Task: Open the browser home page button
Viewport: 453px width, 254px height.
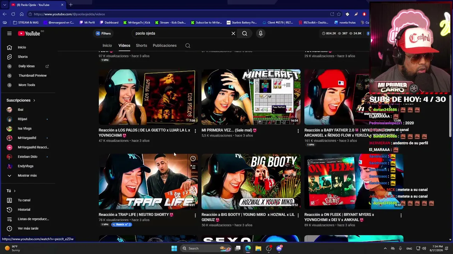Action: (22, 14)
